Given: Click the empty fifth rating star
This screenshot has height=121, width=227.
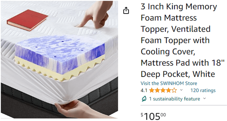Looking at the screenshot, I should [x=174, y=90].
